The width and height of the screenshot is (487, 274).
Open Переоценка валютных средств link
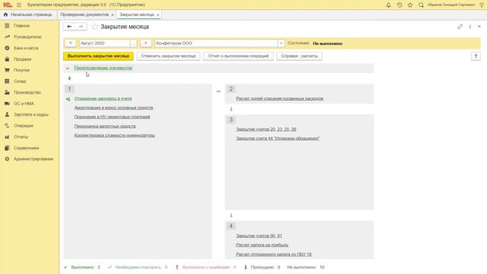pos(105,126)
